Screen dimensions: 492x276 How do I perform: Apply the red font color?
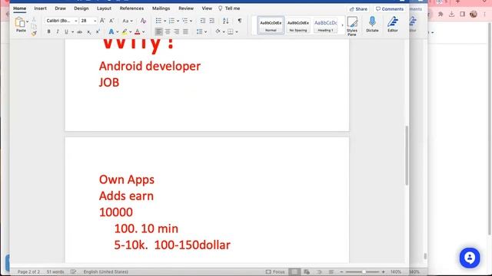(138, 31)
